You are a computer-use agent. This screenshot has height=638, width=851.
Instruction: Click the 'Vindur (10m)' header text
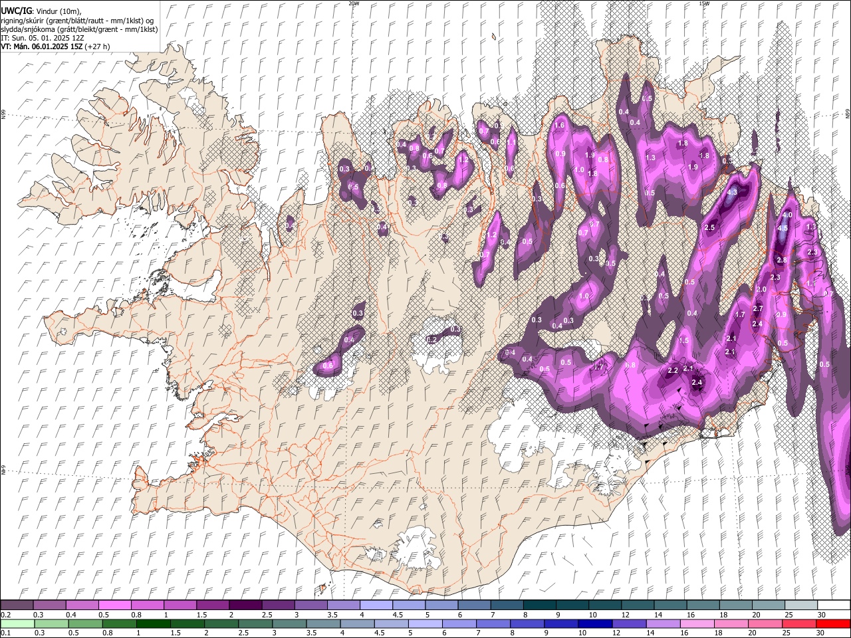tap(58, 11)
